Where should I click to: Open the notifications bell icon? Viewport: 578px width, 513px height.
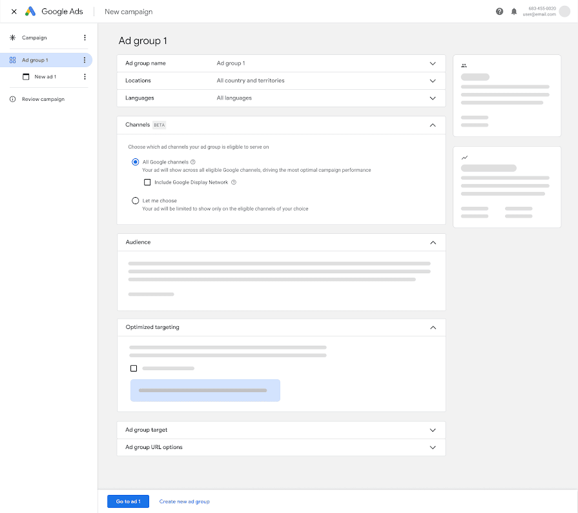[514, 12]
